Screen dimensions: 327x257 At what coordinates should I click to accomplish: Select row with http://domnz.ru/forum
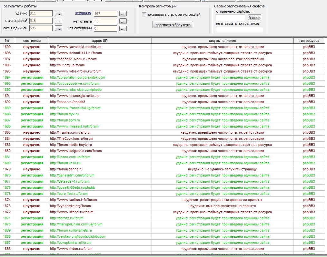(163, 218)
